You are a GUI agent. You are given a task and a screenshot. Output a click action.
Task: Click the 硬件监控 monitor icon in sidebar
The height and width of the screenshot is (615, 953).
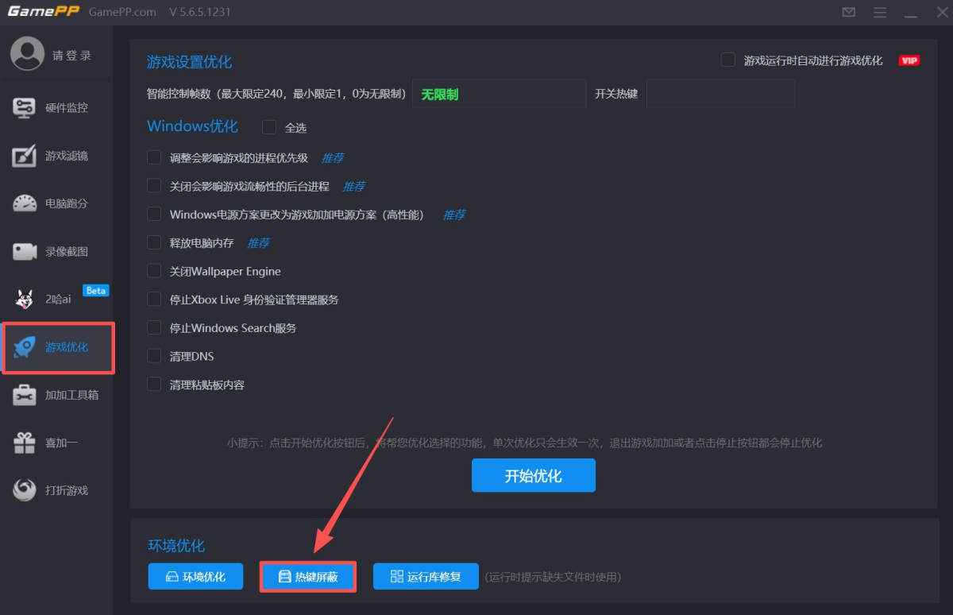tap(25, 108)
